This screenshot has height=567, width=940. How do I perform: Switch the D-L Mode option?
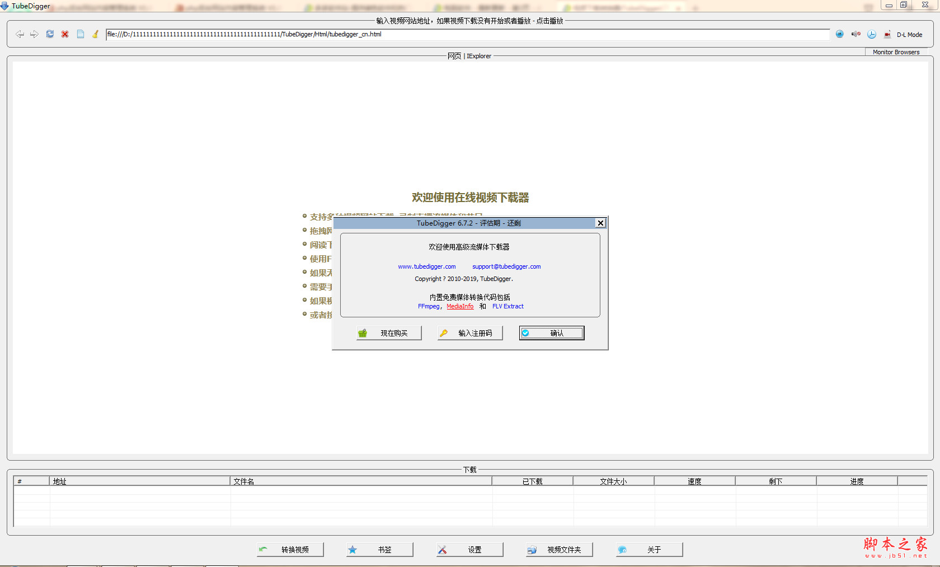[x=909, y=35]
